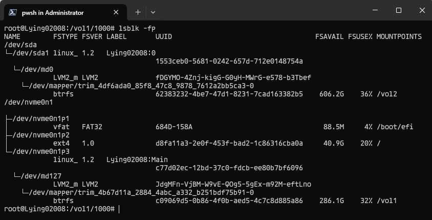Click the UUID column header

pyautogui.click(x=164, y=37)
